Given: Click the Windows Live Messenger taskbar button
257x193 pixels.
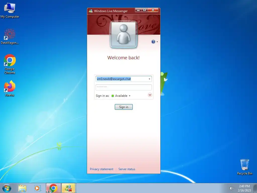Looking at the screenshot, I should click(x=69, y=188).
